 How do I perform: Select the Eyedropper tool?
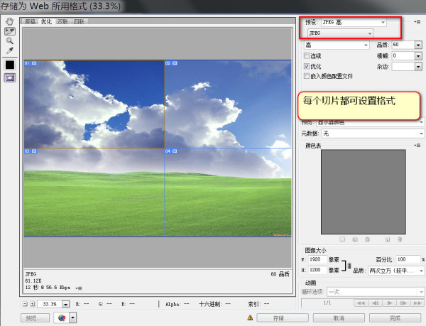pos(10,50)
